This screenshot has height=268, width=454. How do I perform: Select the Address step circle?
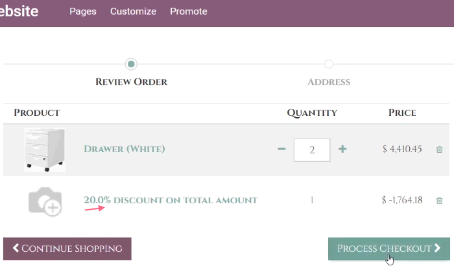pyautogui.click(x=329, y=64)
